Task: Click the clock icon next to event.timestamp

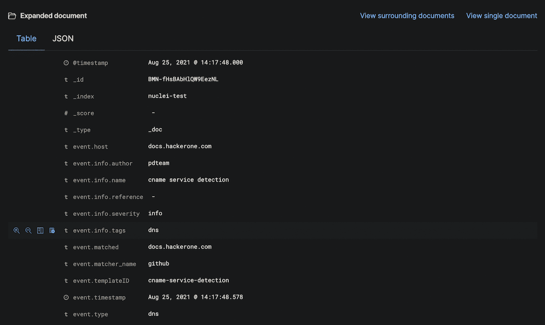Action: (x=66, y=297)
